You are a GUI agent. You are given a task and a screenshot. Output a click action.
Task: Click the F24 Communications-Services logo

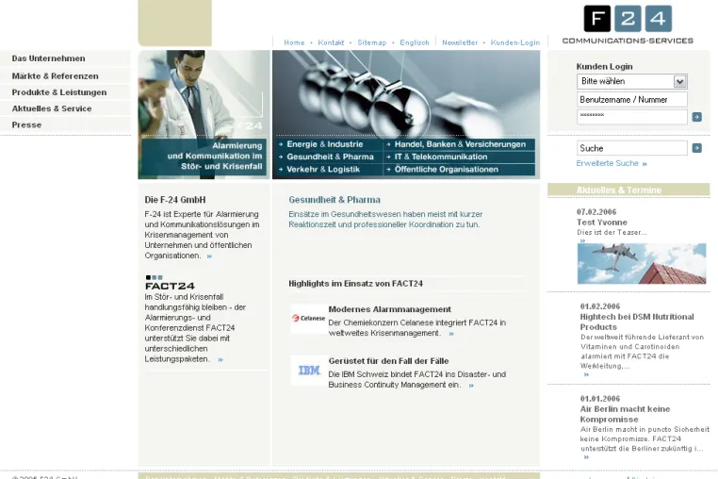(x=628, y=25)
